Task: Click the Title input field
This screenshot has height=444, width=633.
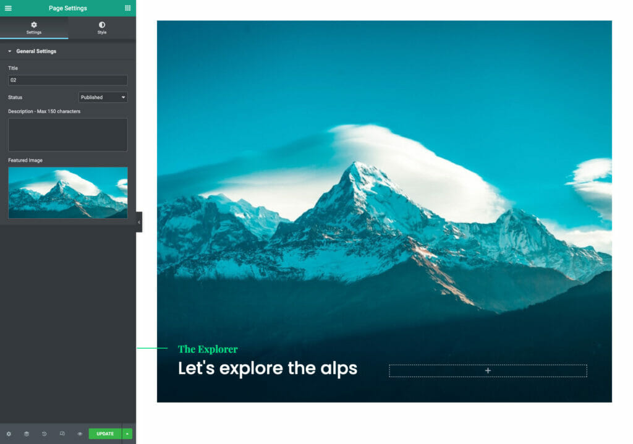Action: [67, 80]
